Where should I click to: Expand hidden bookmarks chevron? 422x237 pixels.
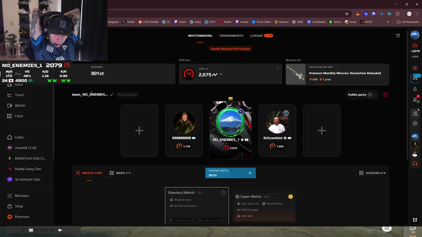tap(388, 22)
